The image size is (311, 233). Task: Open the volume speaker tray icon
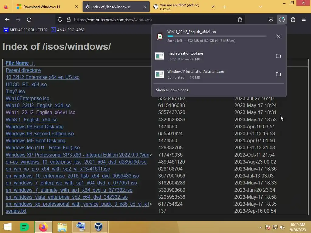click(282, 227)
